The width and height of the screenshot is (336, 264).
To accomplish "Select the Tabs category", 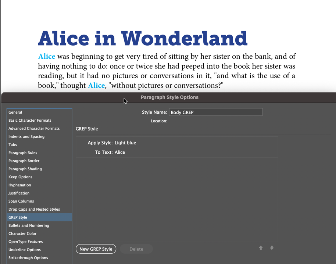I will (39, 145).
